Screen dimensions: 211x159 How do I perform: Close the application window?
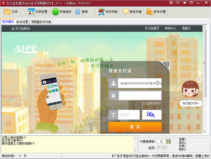coord(206,2)
